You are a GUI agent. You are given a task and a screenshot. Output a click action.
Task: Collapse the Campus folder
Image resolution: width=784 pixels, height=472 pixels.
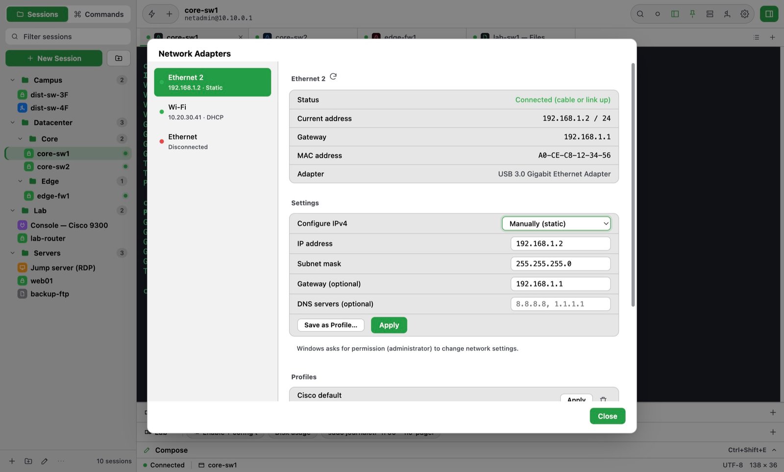click(x=13, y=80)
